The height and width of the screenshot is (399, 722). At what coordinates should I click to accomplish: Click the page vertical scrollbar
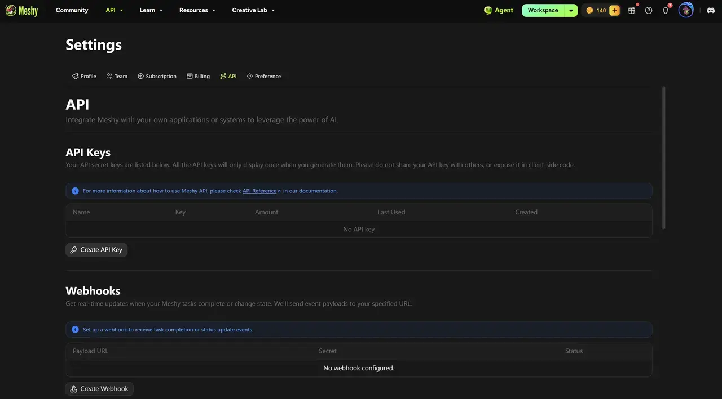tap(664, 158)
